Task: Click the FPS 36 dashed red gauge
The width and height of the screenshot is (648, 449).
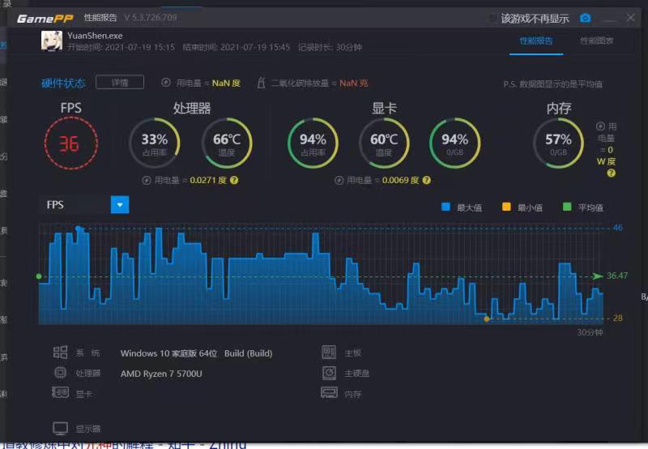Action: click(70, 143)
